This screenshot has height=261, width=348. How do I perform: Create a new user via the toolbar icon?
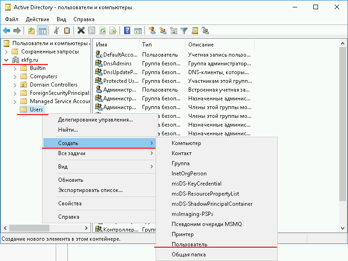152,30
